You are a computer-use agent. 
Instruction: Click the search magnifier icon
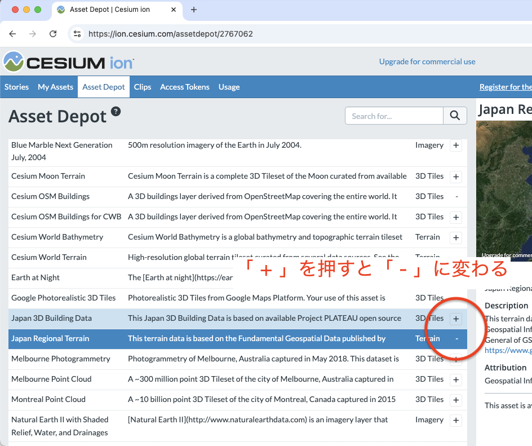(x=455, y=116)
